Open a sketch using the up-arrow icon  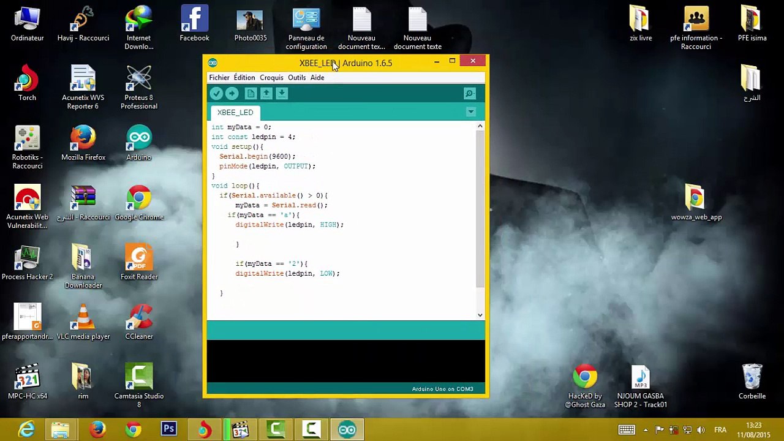(x=266, y=93)
